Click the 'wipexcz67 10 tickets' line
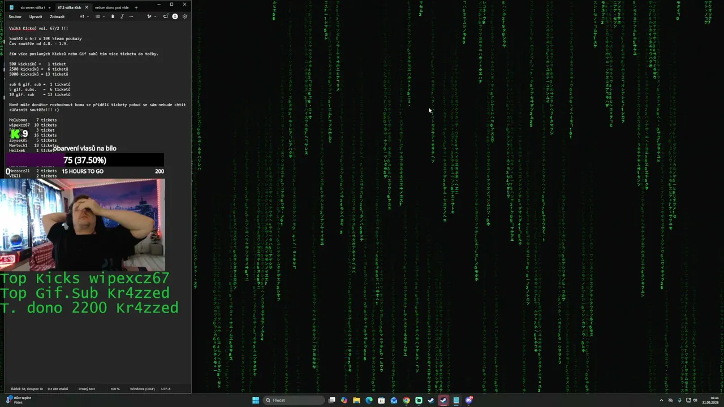724x407 pixels. [x=33, y=125]
